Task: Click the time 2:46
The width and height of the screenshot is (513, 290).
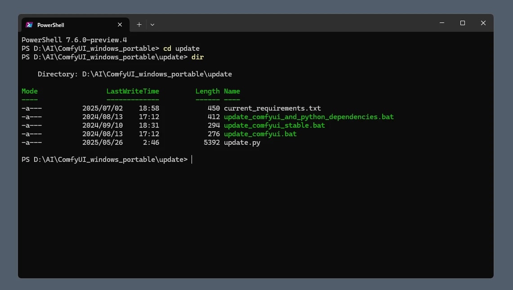Action: (151, 143)
